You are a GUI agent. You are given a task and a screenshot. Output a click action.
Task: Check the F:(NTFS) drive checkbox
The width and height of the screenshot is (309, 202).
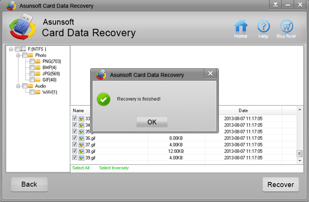(18, 49)
